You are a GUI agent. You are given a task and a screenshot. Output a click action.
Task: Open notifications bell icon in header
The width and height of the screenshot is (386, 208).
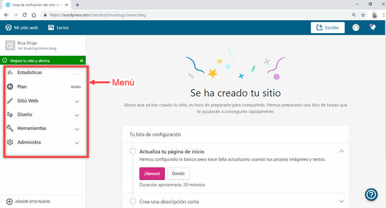point(372,27)
